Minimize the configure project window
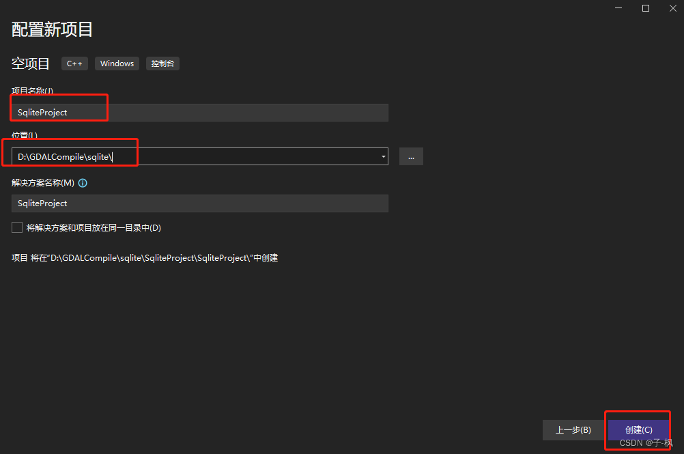The width and height of the screenshot is (684, 454). point(618,8)
